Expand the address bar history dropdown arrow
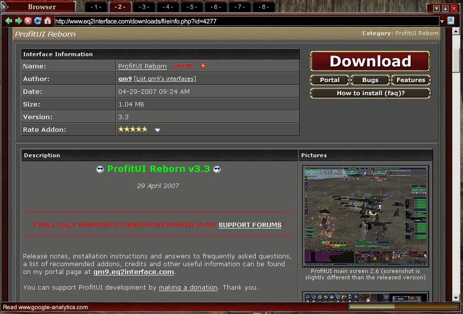 coord(442,21)
